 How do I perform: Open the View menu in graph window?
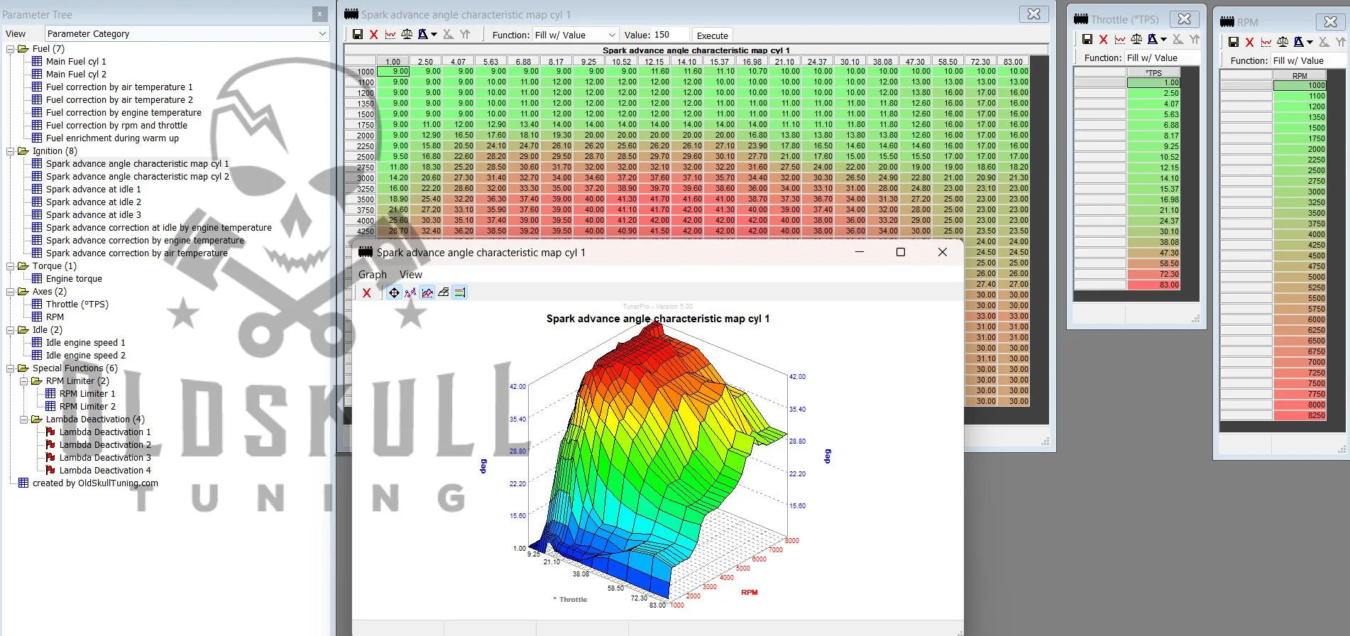(410, 275)
